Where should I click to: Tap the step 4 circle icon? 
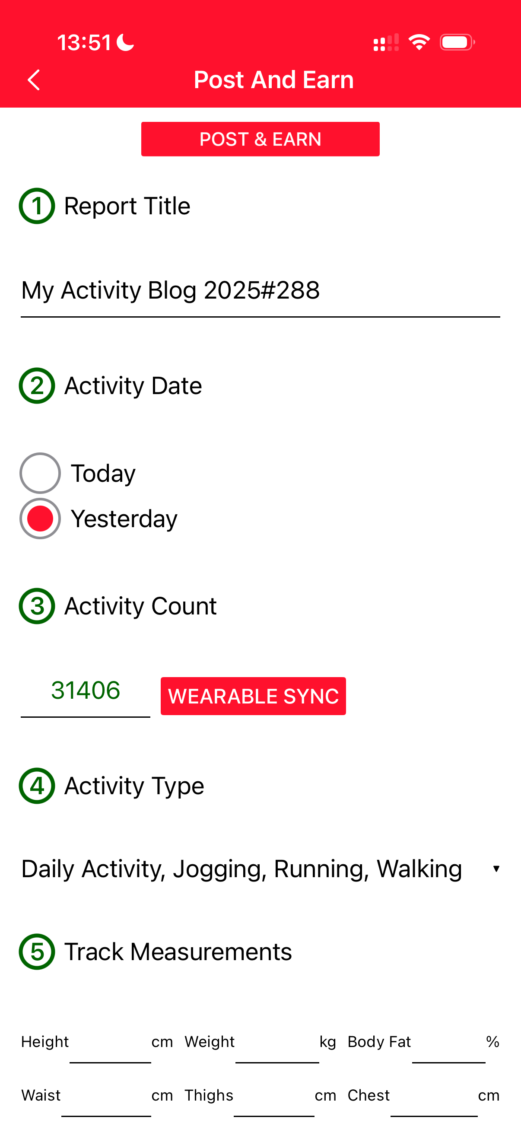point(37,786)
